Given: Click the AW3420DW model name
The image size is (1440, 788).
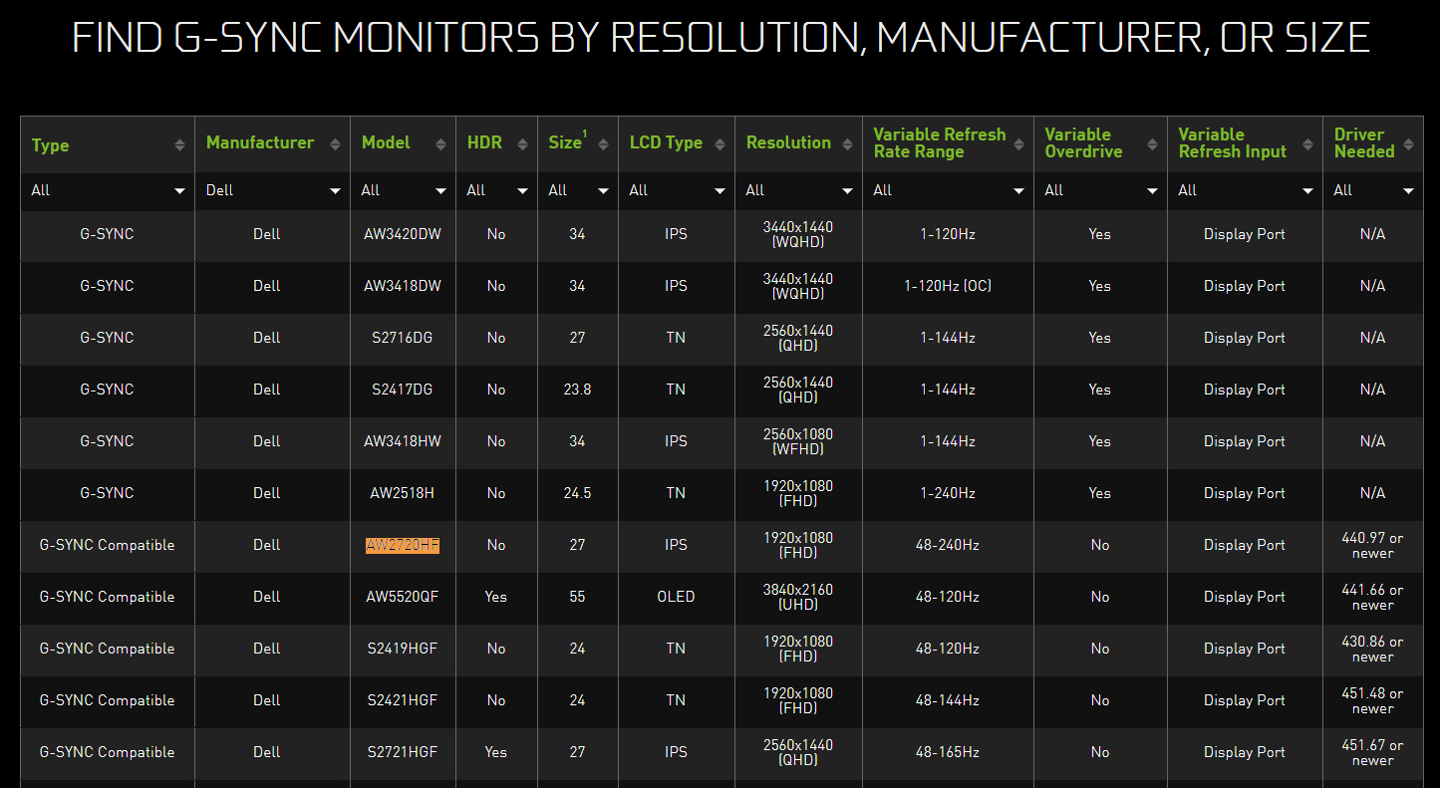Looking at the screenshot, I should point(403,234).
